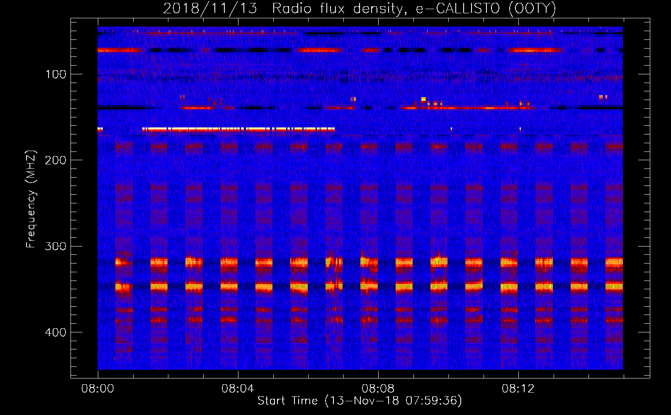Viewport: 671px width, 415px height.
Task: Click the 'Start Time (13-Nov-18 07:59:36)' label
Action: 360,401
